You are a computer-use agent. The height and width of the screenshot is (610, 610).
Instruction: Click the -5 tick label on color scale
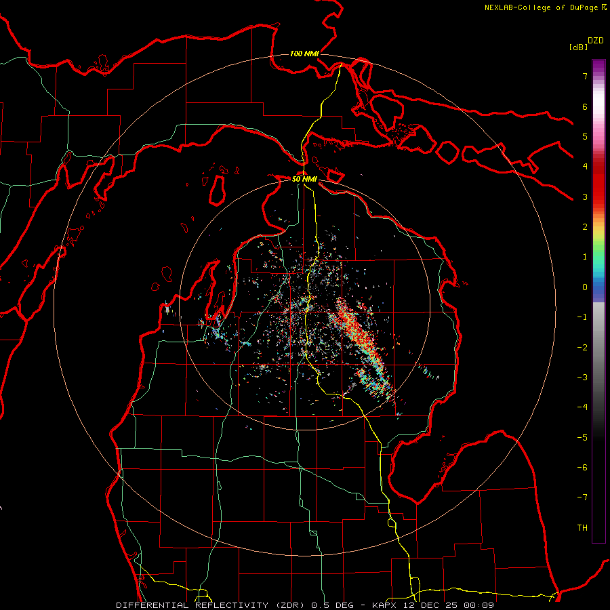click(582, 437)
